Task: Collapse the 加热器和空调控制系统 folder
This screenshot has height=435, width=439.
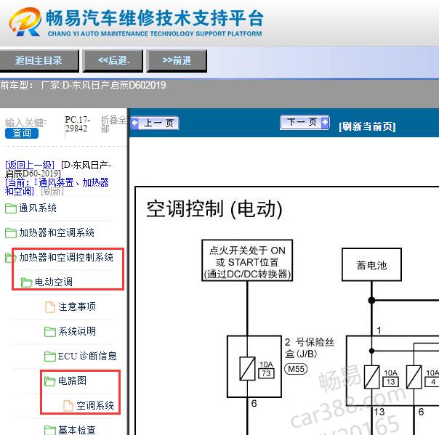Action: coord(66,257)
